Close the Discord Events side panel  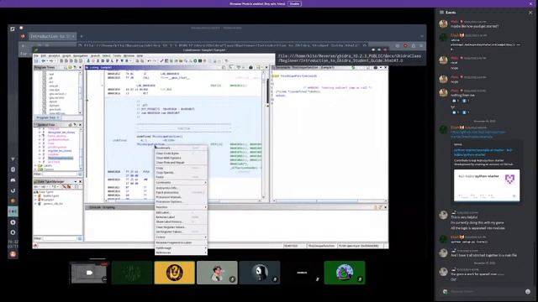point(530,13)
